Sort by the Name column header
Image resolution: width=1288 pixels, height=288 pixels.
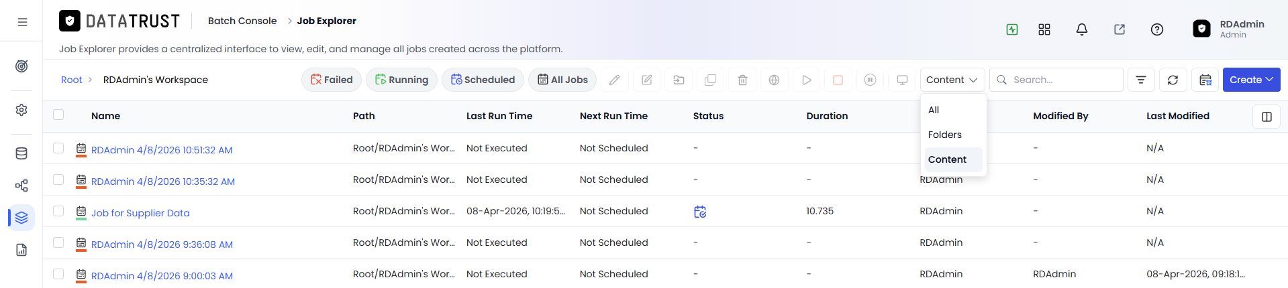tap(105, 116)
